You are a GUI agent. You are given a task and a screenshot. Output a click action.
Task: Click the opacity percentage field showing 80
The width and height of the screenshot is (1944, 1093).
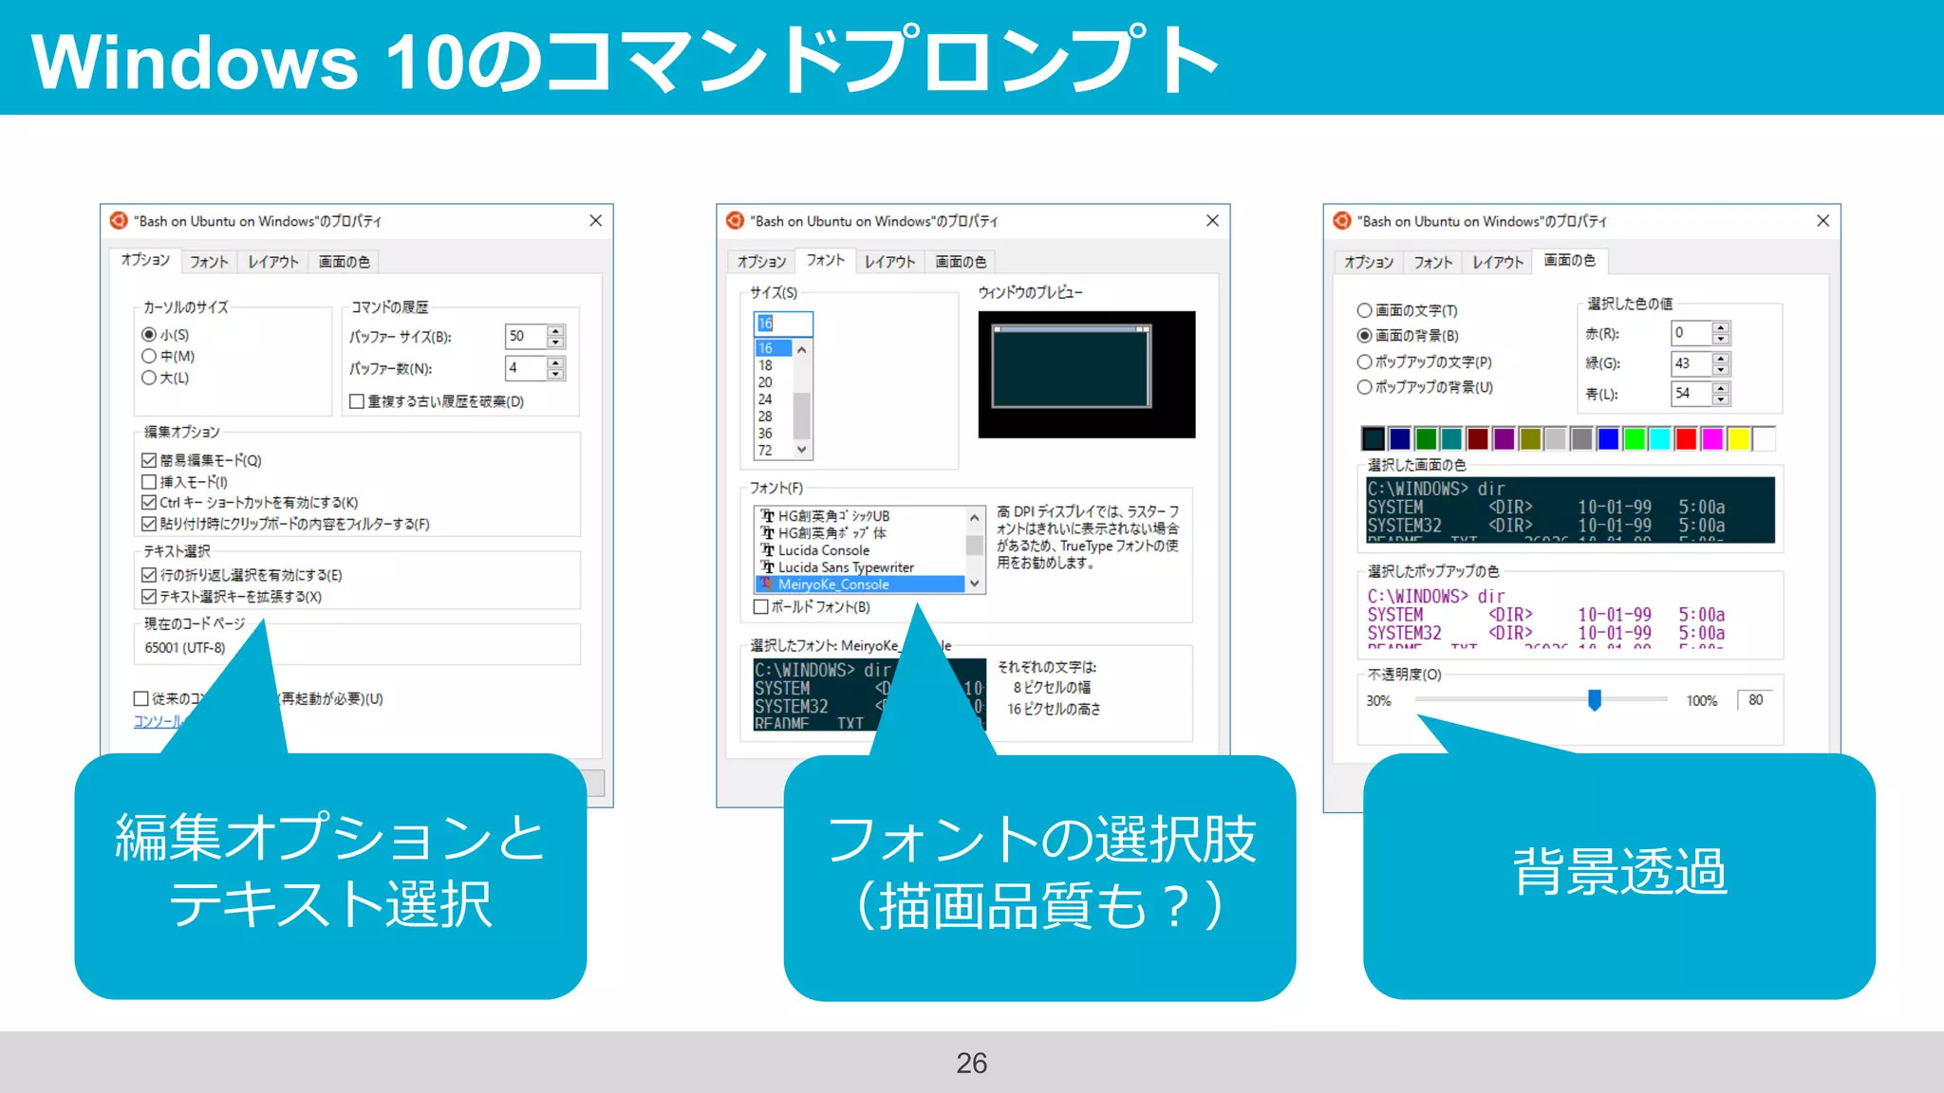(1757, 700)
